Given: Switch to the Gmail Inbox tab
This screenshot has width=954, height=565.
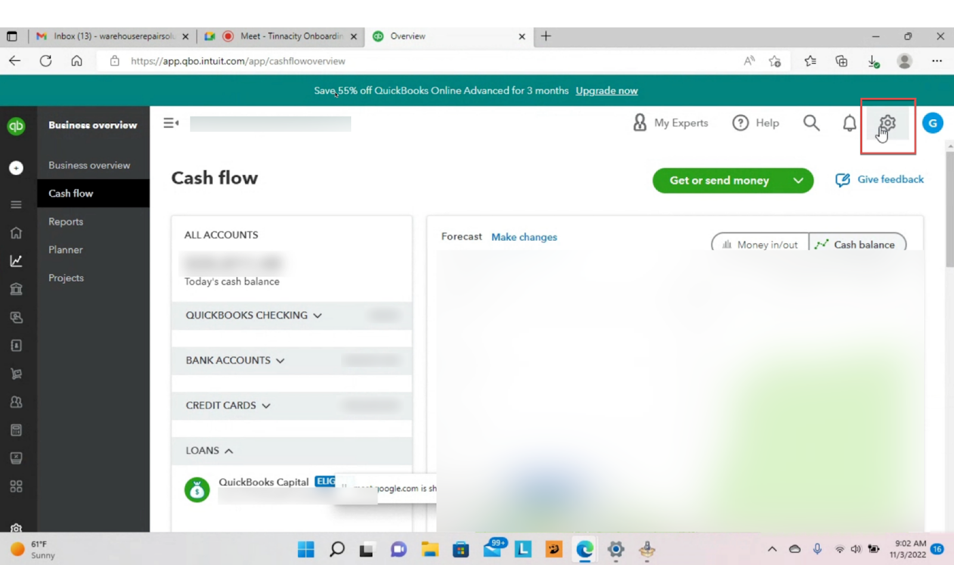Looking at the screenshot, I should [x=112, y=36].
